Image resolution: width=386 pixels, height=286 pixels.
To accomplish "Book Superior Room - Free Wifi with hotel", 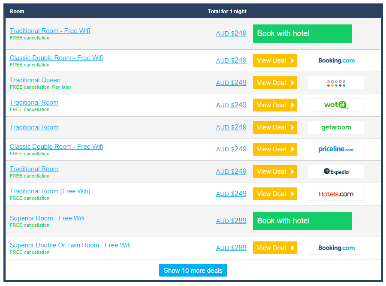I will pos(302,221).
